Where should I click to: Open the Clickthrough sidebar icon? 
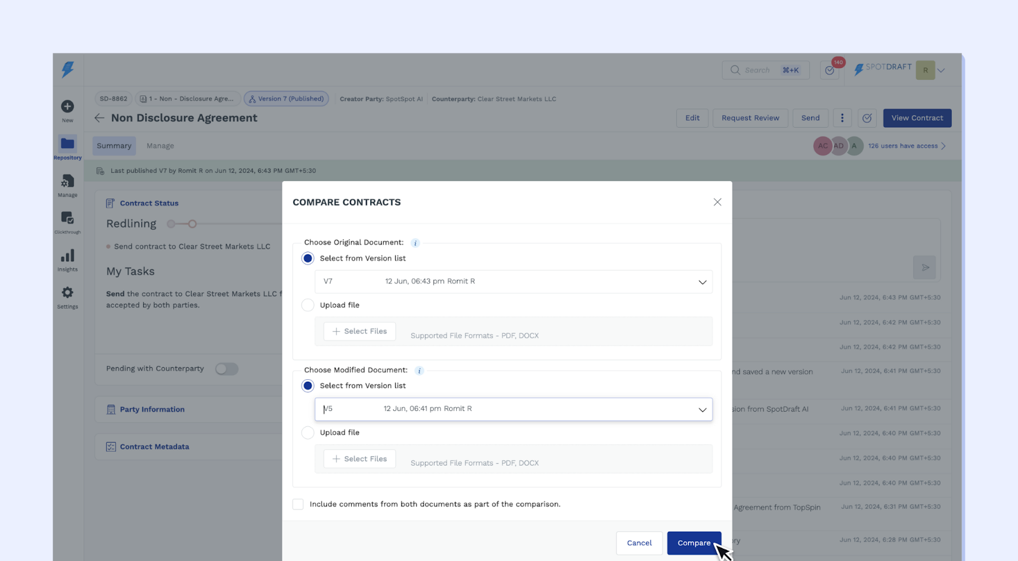coord(67,219)
